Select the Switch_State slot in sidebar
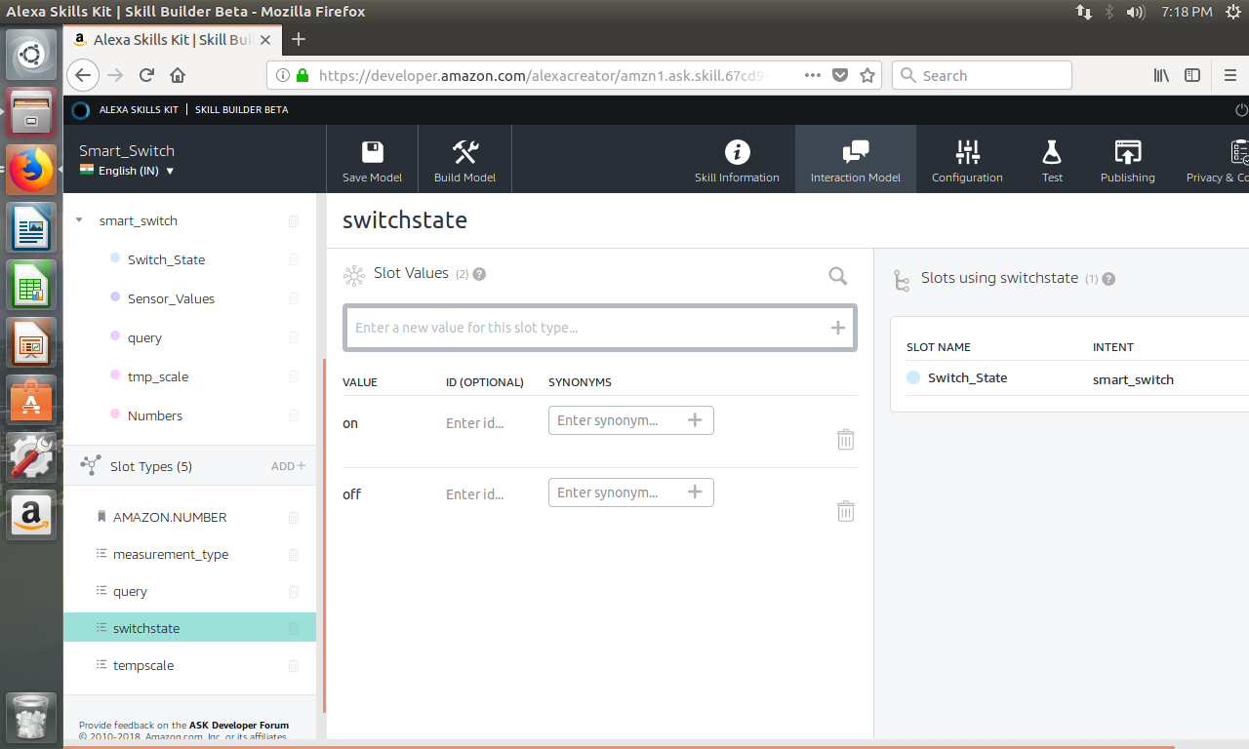The width and height of the screenshot is (1249, 749). pos(166,259)
